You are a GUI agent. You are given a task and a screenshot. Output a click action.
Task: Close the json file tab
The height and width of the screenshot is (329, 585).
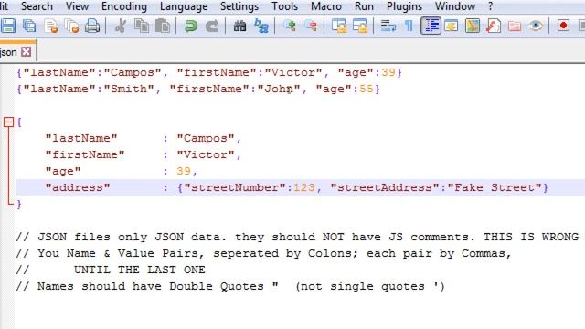coord(27,51)
